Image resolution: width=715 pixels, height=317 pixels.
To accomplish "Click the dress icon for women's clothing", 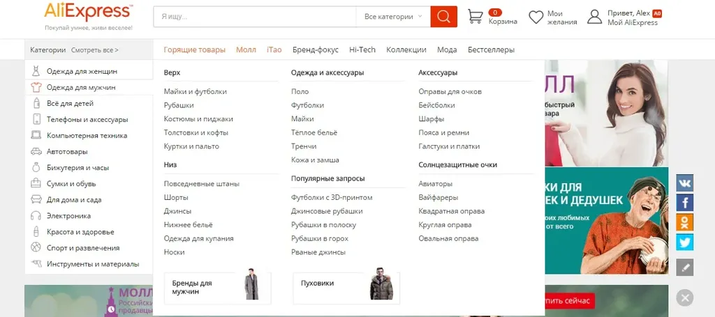I will (x=36, y=71).
